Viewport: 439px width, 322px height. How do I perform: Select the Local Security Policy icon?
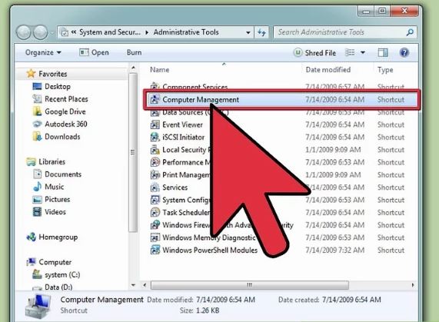click(x=155, y=150)
